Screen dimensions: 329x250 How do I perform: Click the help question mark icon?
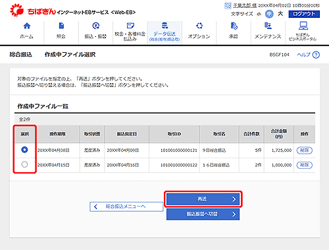pos(316,55)
